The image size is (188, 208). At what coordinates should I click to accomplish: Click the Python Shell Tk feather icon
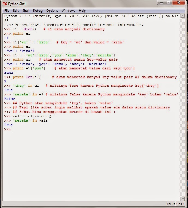point(5,4)
